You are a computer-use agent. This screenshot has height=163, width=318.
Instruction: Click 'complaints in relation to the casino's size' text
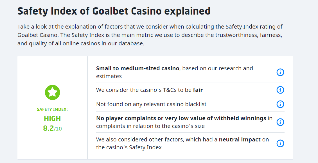tap(150, 126)
